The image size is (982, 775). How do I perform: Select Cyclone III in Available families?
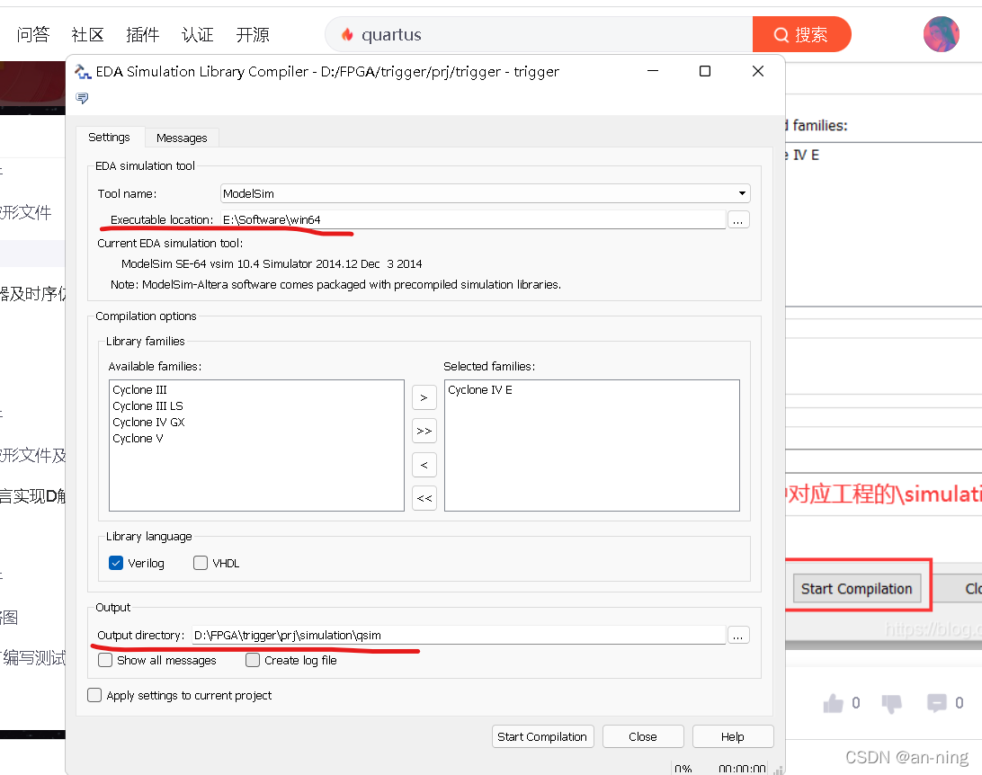click(139, 389)
